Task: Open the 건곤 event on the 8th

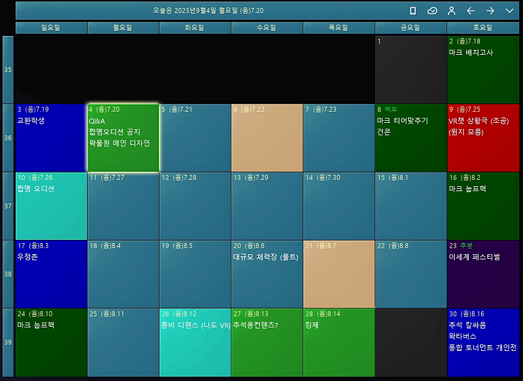Action: (384, 132)
